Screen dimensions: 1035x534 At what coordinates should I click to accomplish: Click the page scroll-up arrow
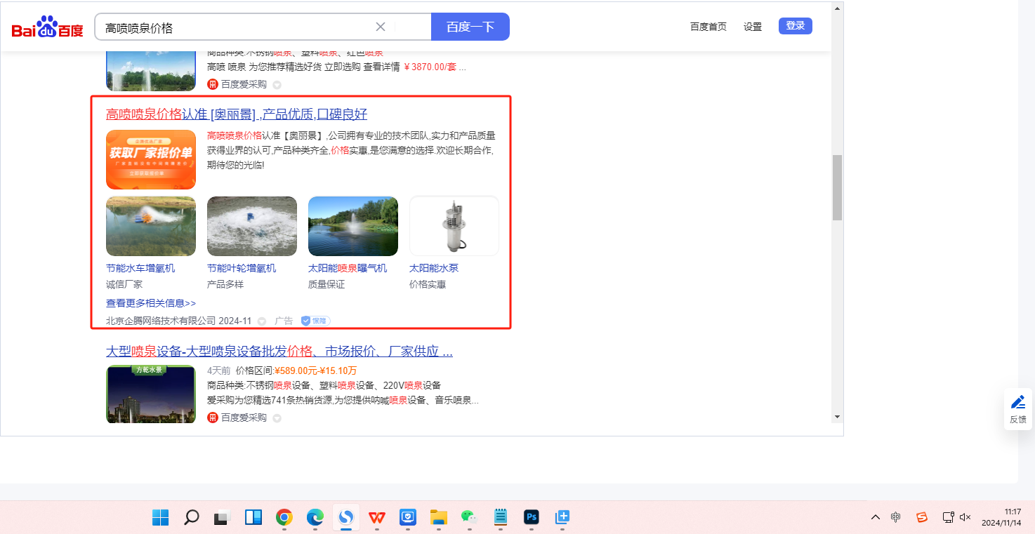click(837, 8)
